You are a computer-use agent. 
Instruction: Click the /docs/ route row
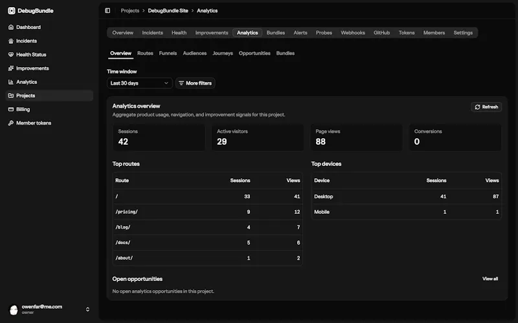pos(207,243)
